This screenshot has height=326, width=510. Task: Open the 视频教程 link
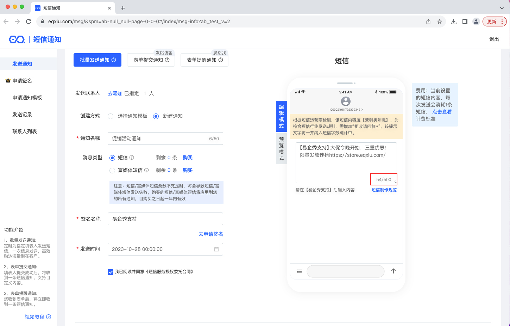[34, 317]
